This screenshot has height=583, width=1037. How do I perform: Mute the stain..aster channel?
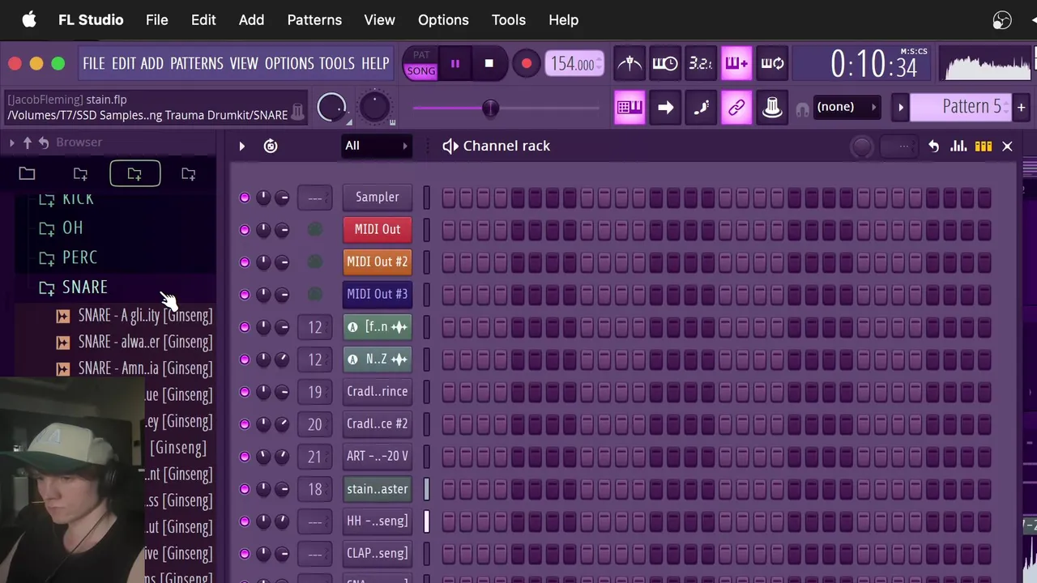coord(245,489)
